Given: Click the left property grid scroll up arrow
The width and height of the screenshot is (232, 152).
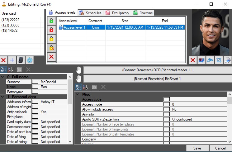Looking at the screenshot, I should (x=70, y=77).
